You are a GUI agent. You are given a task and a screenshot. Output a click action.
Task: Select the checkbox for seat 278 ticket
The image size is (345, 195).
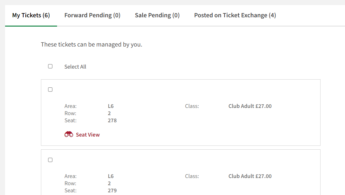(50, 89)
